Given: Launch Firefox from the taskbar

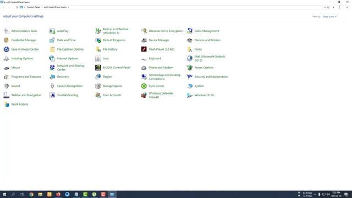Looking at the screenshot, I should (x=58, y=194).
